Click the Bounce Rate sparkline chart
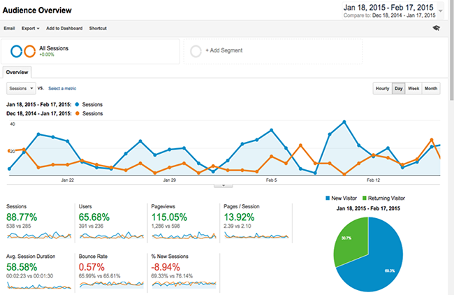Screen dimensions: 454x295 (109, 284)
